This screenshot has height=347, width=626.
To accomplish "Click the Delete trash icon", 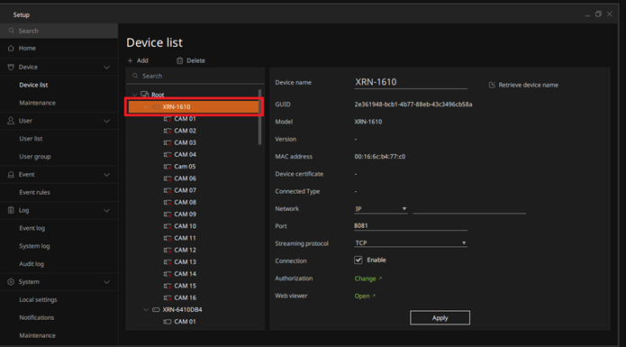I will click(179, 60).
